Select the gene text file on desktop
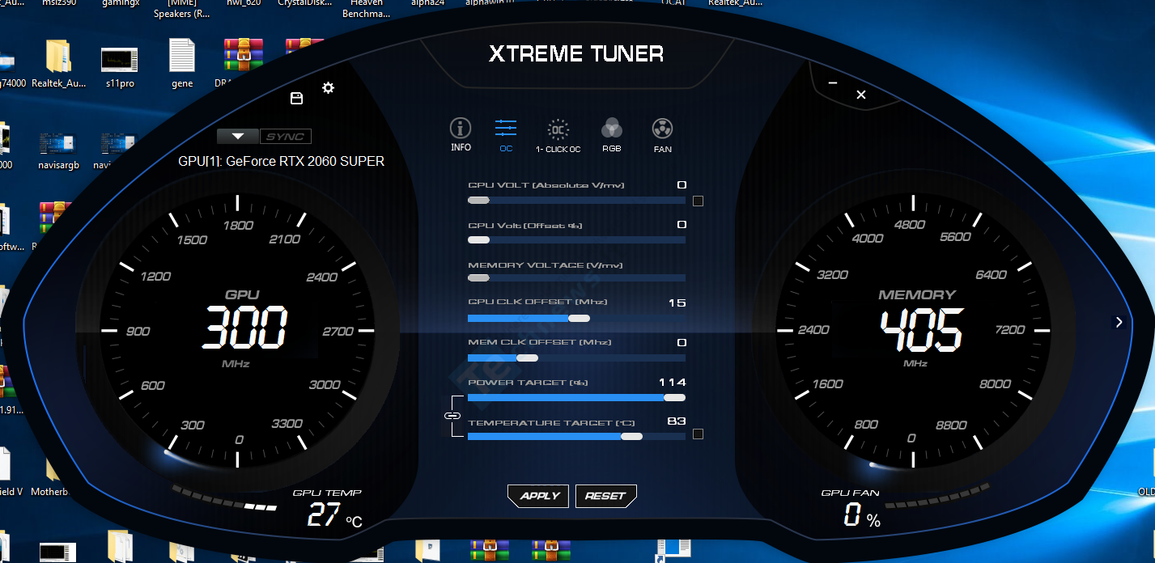Screen dimensions: 1155x563 point(182,63)
